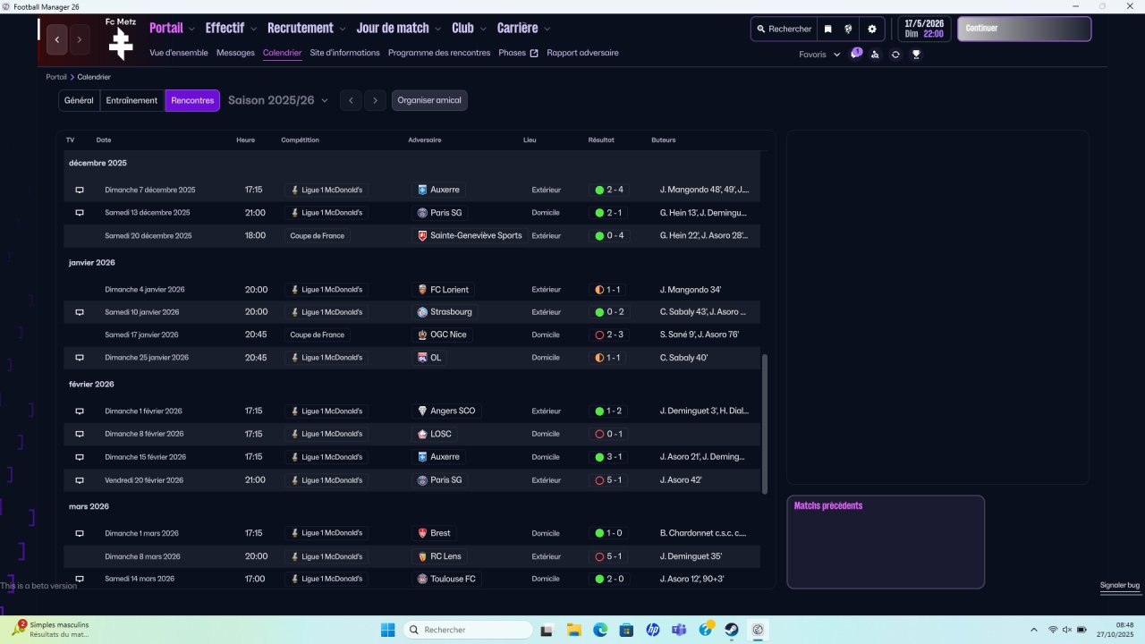1145x644 pixels.
Task: Open the Phases external link
Action: pos(519,53)
